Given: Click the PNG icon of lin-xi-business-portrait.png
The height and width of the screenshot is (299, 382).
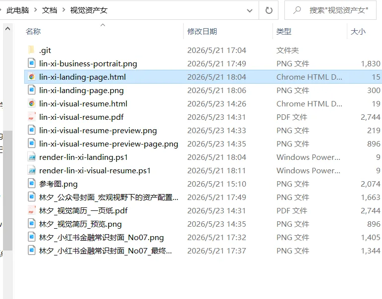Looking at the screenshot, I should click(x=31, y=63).
